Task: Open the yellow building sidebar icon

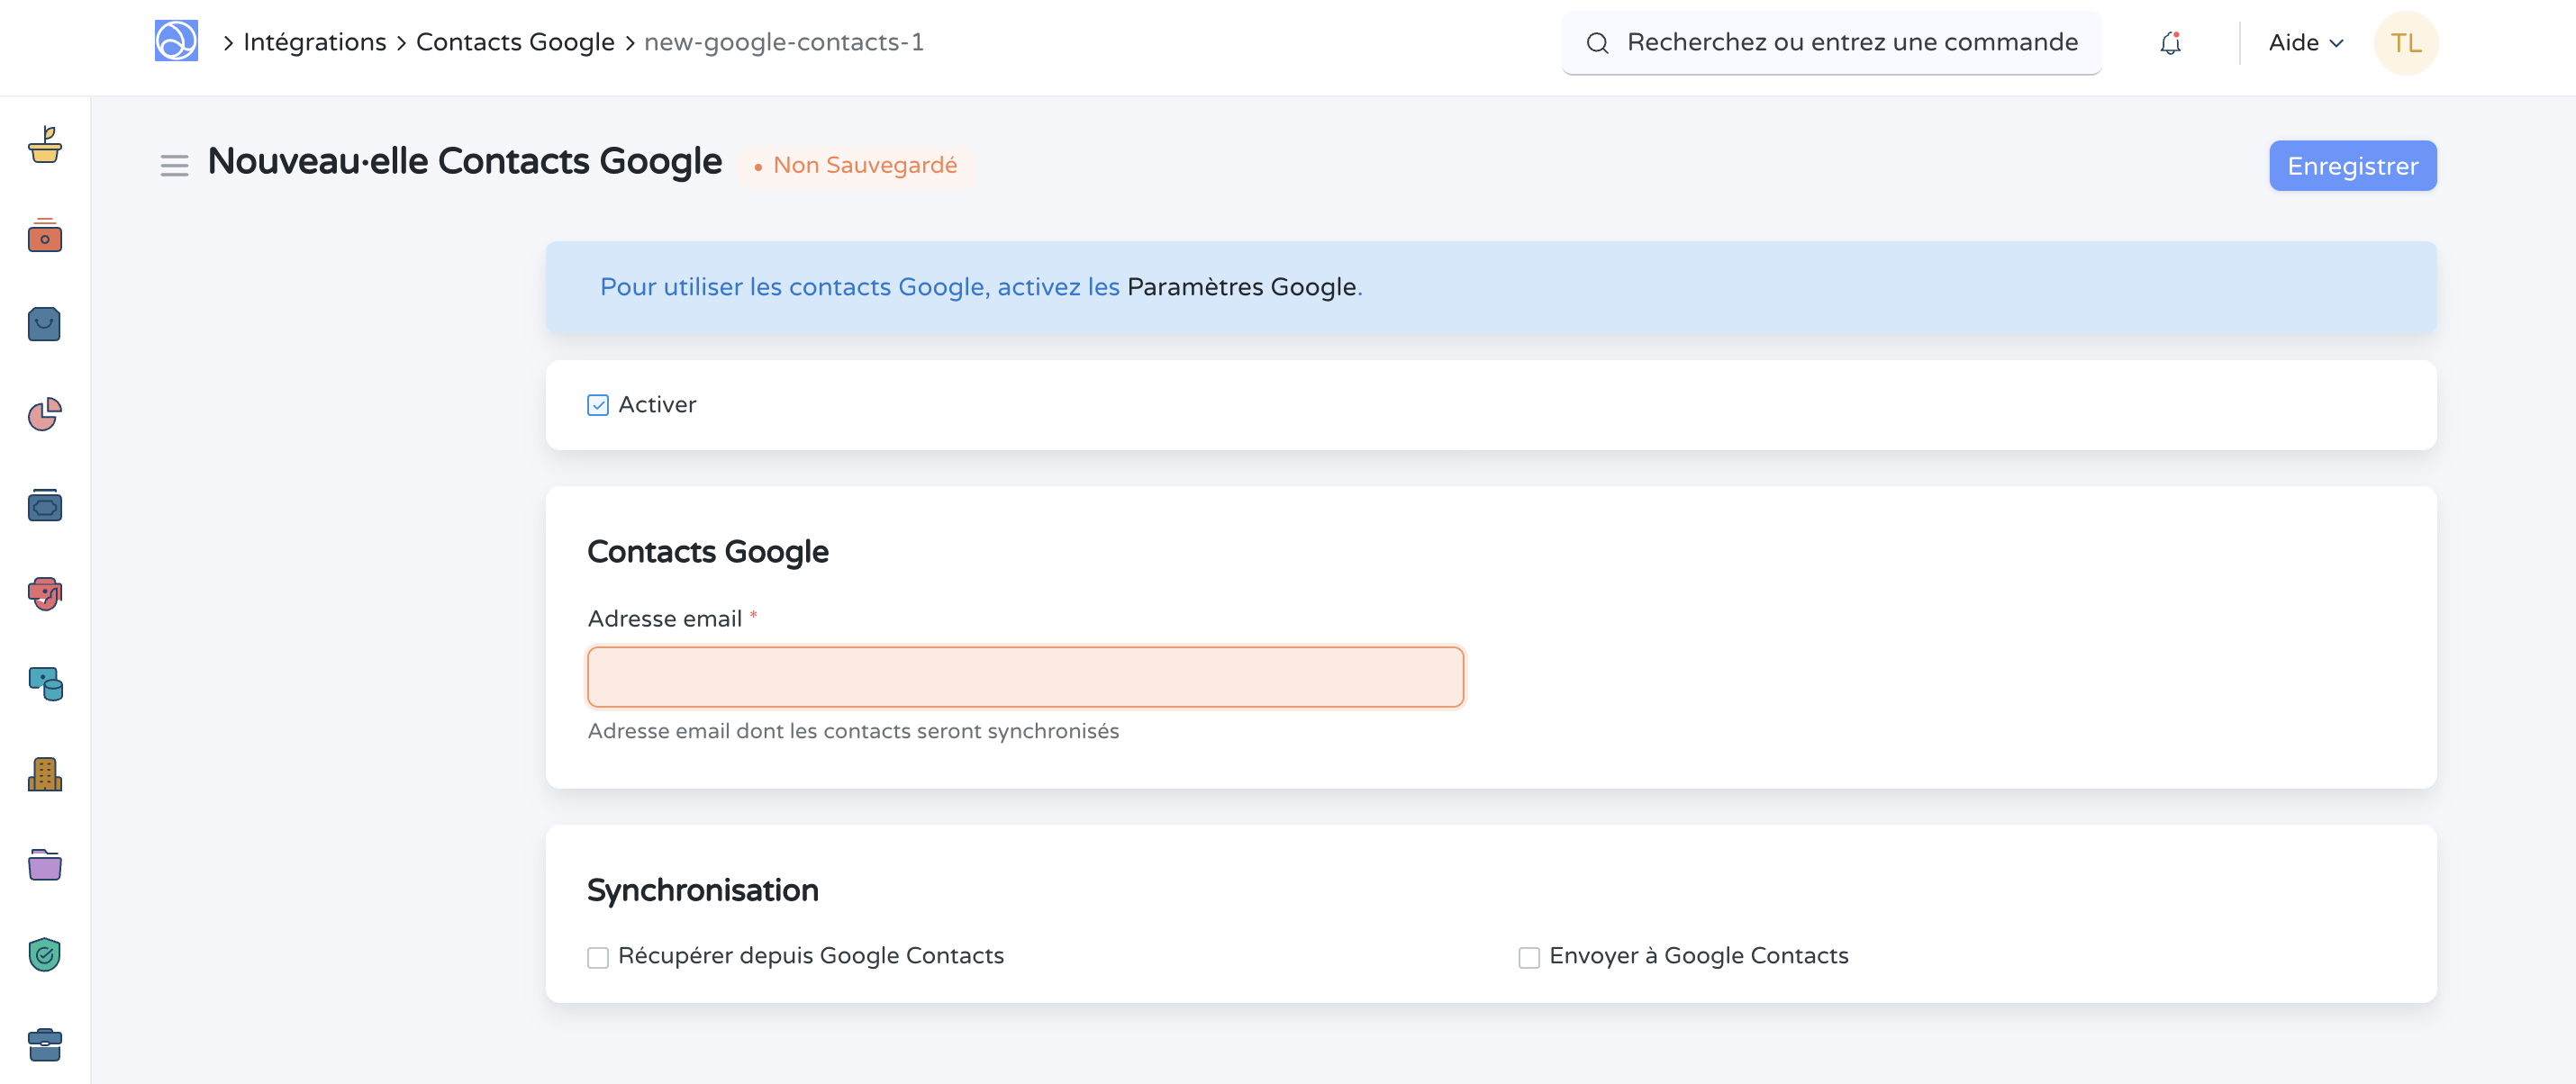Action: click(44, 775)
